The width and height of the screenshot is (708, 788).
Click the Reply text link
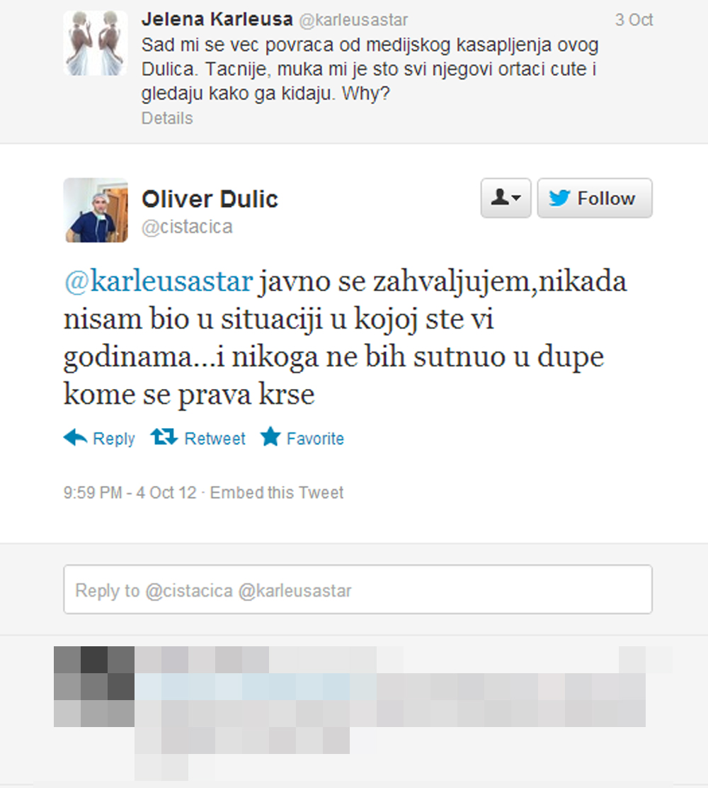(114, 439)
